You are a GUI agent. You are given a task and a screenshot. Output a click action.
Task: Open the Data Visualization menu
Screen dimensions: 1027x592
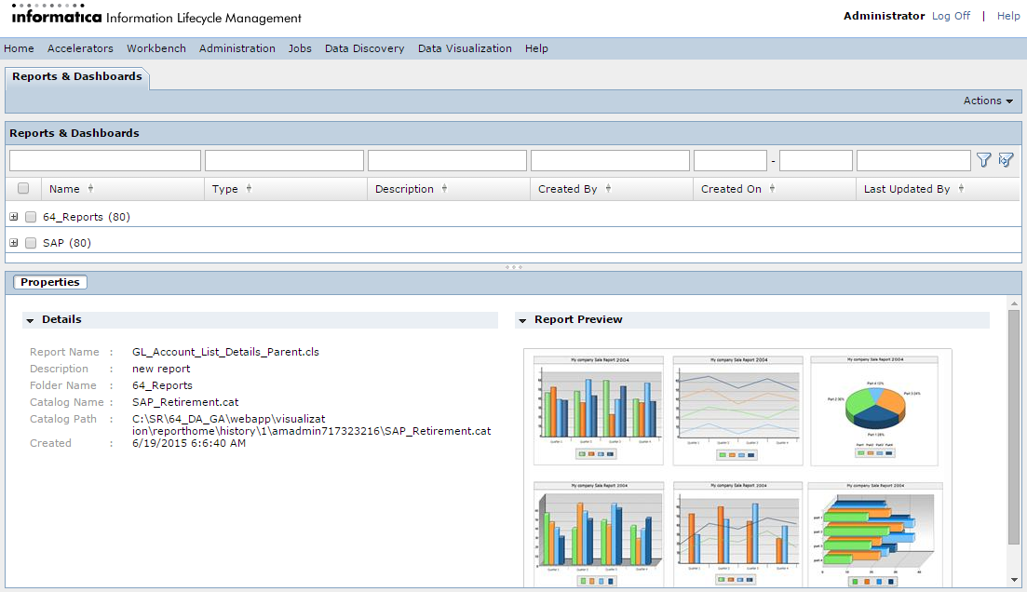pyautogui.click(x=465, y=48)
